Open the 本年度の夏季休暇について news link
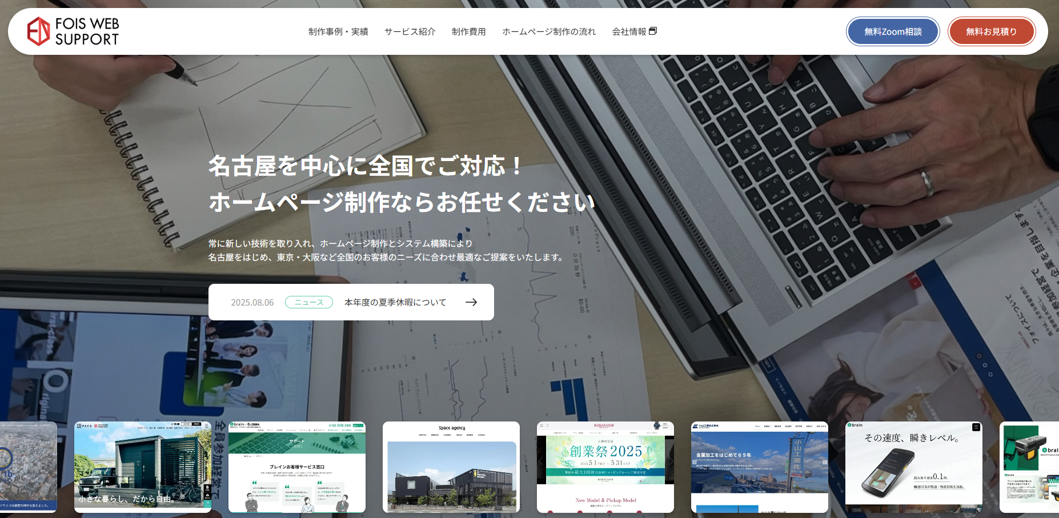The height and width of the screenshot is (518, 1059). [395, 302]
